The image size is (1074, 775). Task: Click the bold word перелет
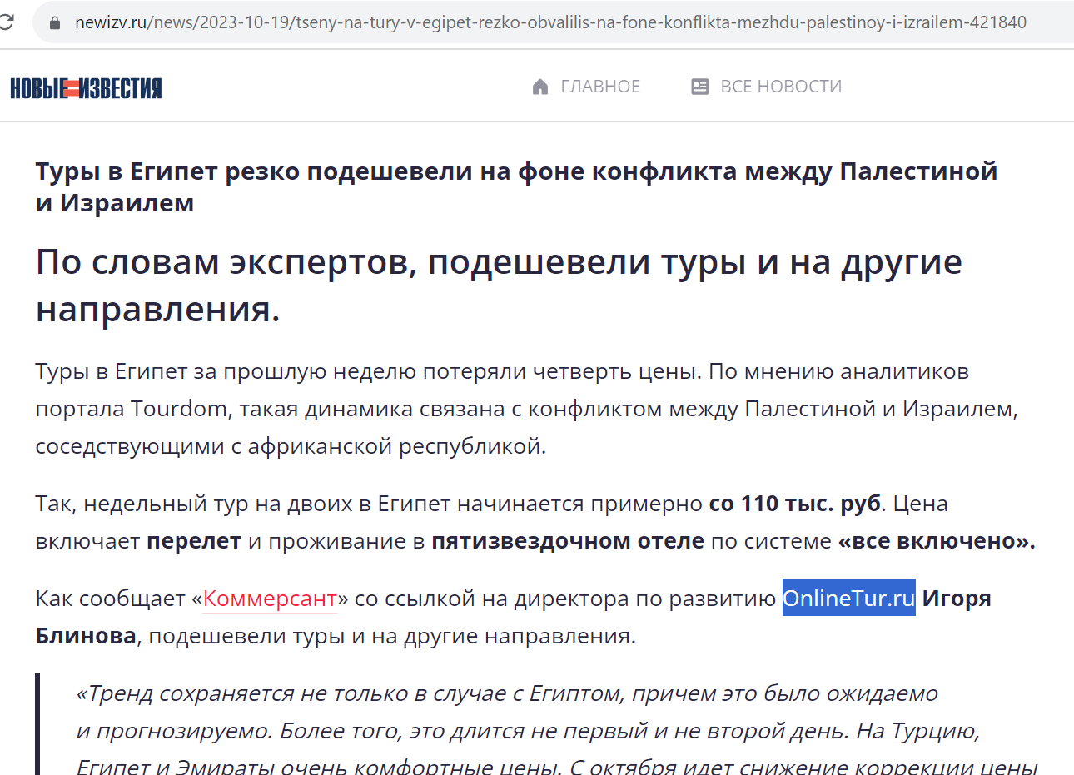click(x=193, y=541)
